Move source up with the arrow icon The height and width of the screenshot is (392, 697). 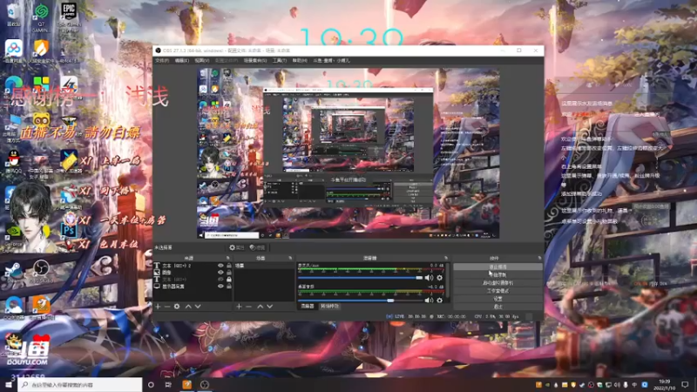click(188, 307)
